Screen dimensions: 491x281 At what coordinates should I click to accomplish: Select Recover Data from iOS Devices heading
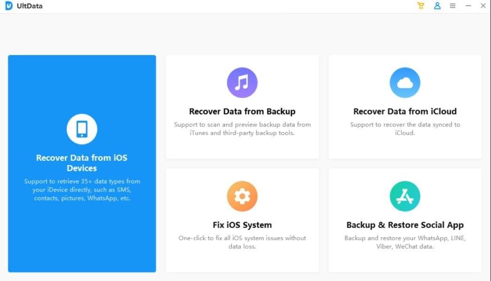click(82, 163)
